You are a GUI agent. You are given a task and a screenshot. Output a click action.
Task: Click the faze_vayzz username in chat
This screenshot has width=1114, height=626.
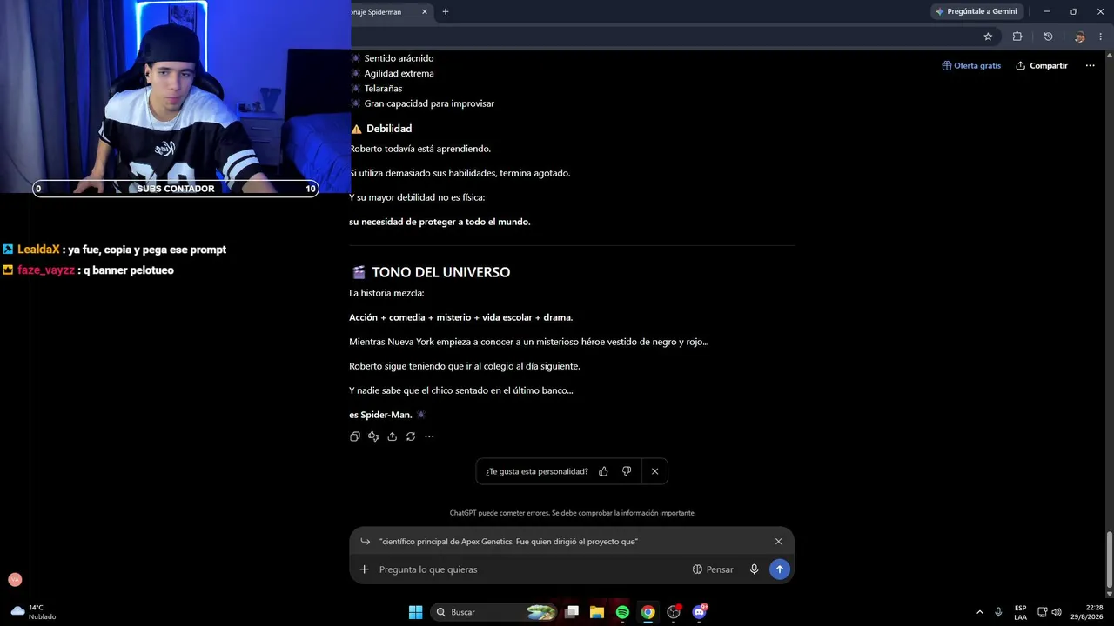[46, 270]
